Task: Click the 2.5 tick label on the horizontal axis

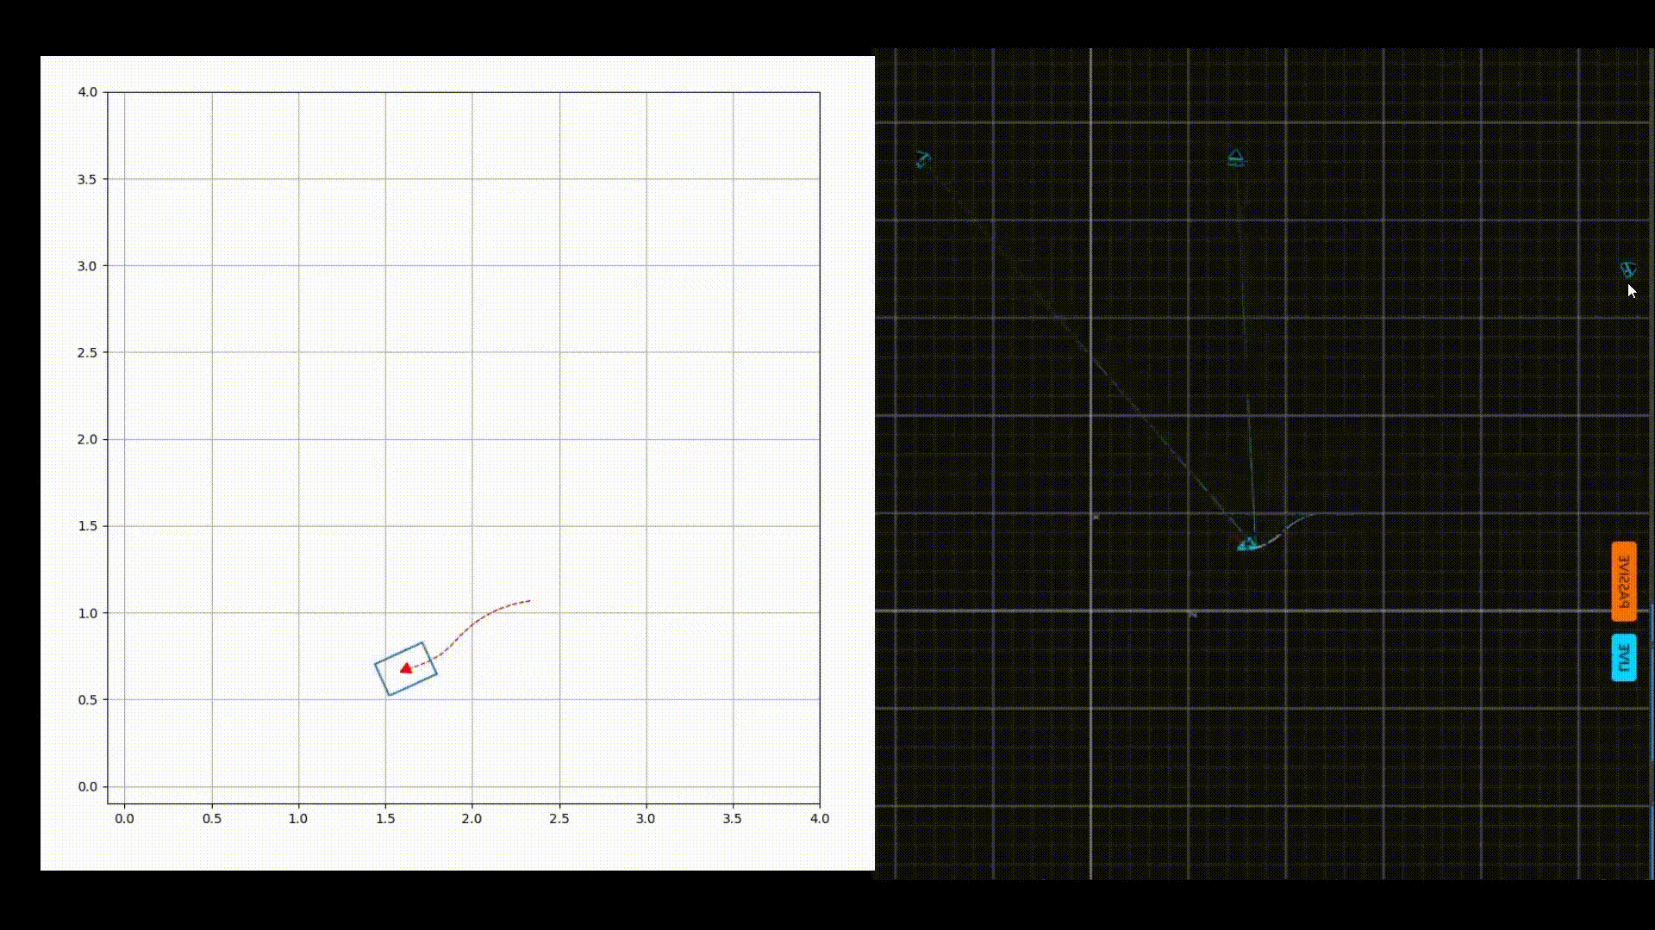Action: click(x=559, y=819)
